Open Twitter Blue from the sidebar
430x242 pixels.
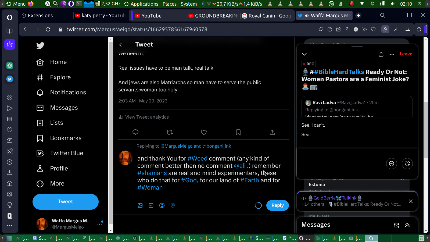click(x=60, y=153)
